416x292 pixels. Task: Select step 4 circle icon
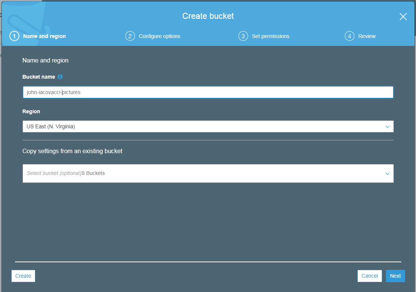pyautogui.click(x=349, y=36)
